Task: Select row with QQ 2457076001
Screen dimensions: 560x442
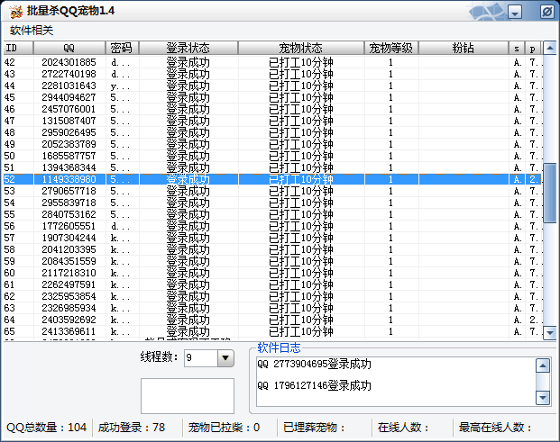Action: (272, 109)
